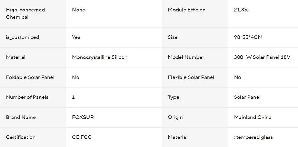Select the 'None' chemical value

click(78, 10)
